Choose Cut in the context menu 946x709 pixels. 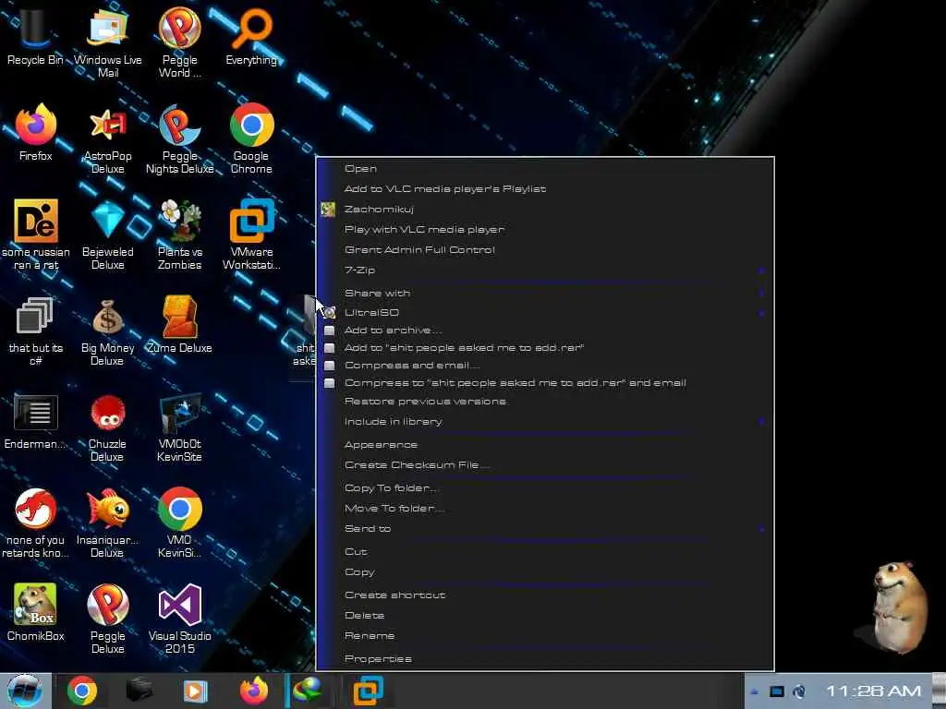point(545,552)
